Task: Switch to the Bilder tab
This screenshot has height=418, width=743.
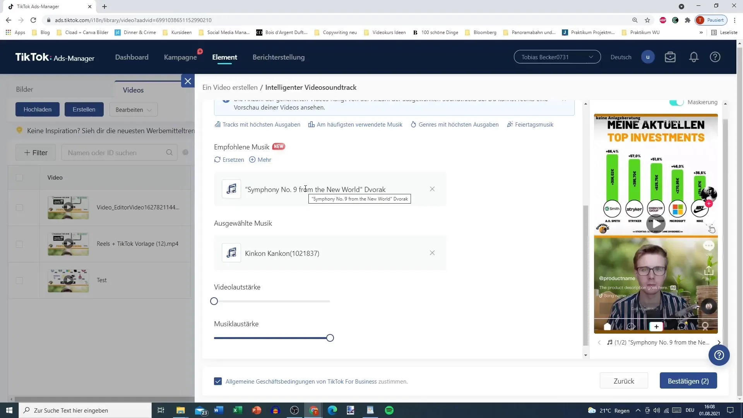Action: [24, 89]
